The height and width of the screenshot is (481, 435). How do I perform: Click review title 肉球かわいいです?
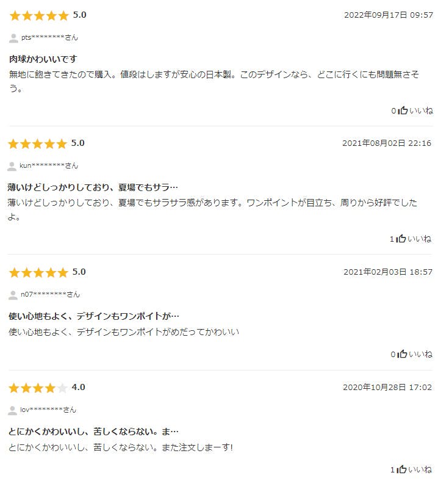[42, 59]
